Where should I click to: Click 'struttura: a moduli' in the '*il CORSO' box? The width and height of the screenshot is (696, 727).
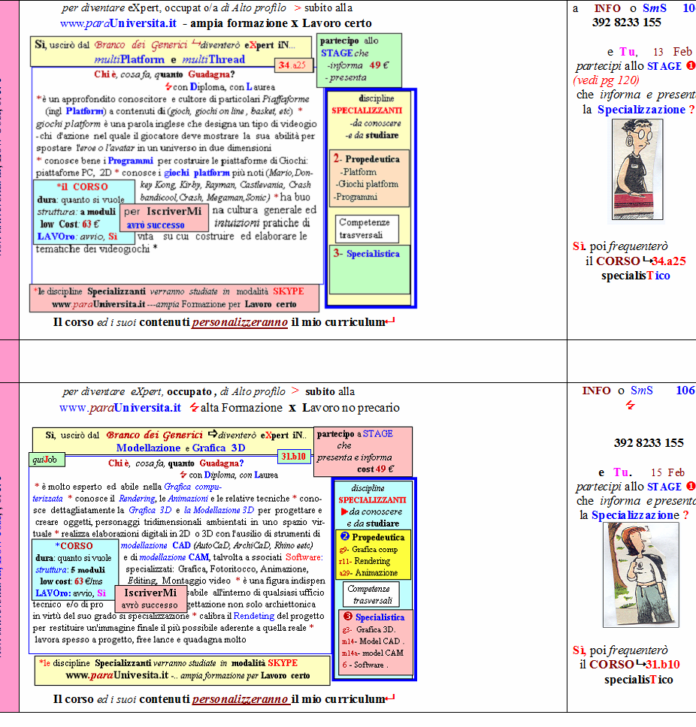click(77, 212)
